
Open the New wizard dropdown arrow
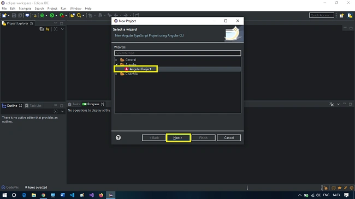point(9,15)
